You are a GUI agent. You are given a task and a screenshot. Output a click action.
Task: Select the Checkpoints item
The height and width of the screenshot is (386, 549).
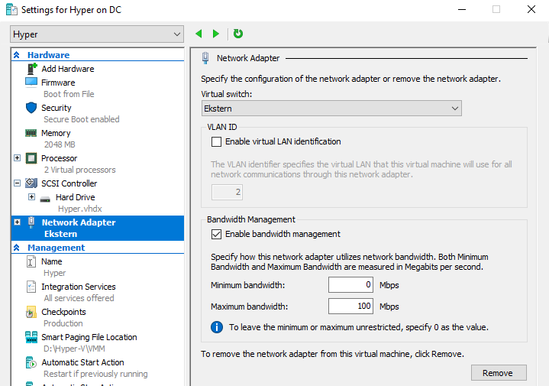[63, 312]
